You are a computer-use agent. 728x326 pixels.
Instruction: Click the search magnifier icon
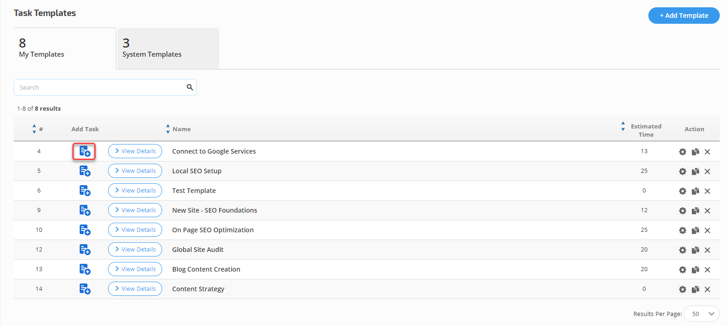click(190, 87)
